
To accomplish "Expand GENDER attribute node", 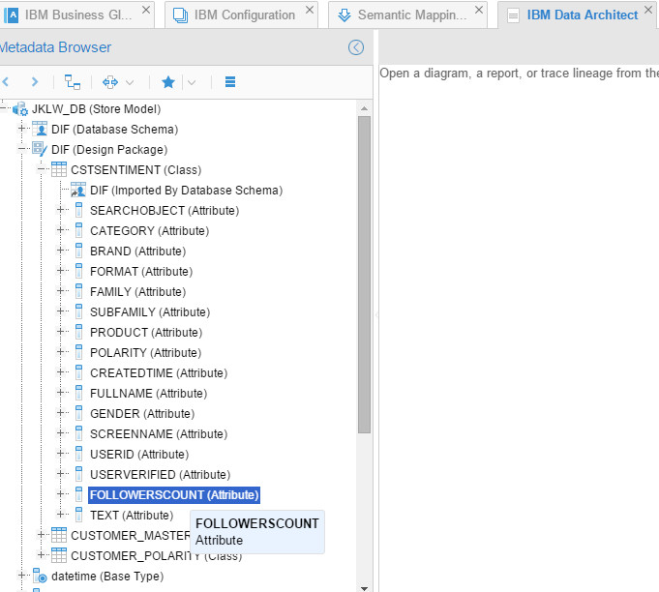I will [x=60, y=413].
